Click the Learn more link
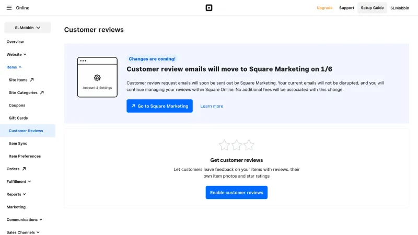This screenshot has width=418, height=235. 212,106
